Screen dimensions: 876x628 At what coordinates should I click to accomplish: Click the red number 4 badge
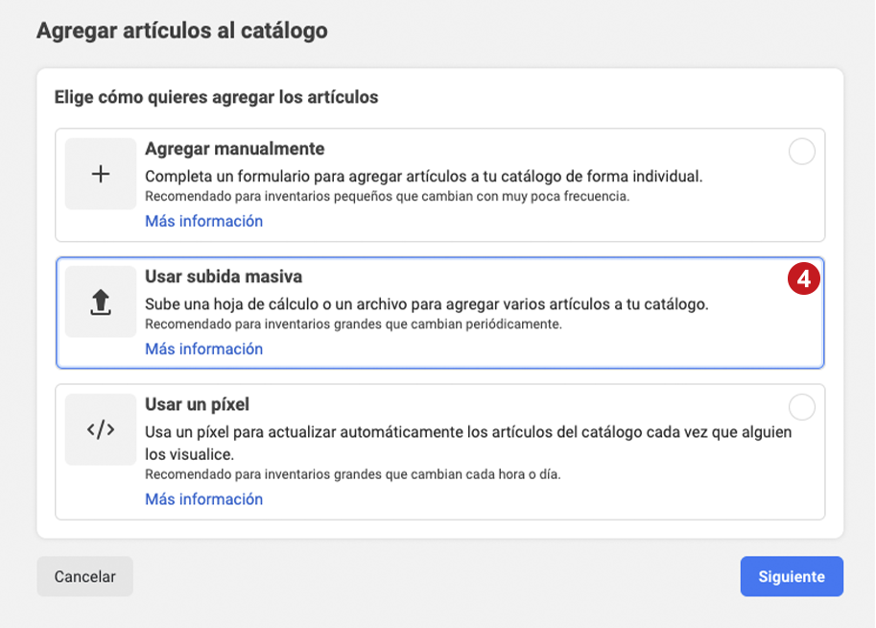[x=803, y=278]
